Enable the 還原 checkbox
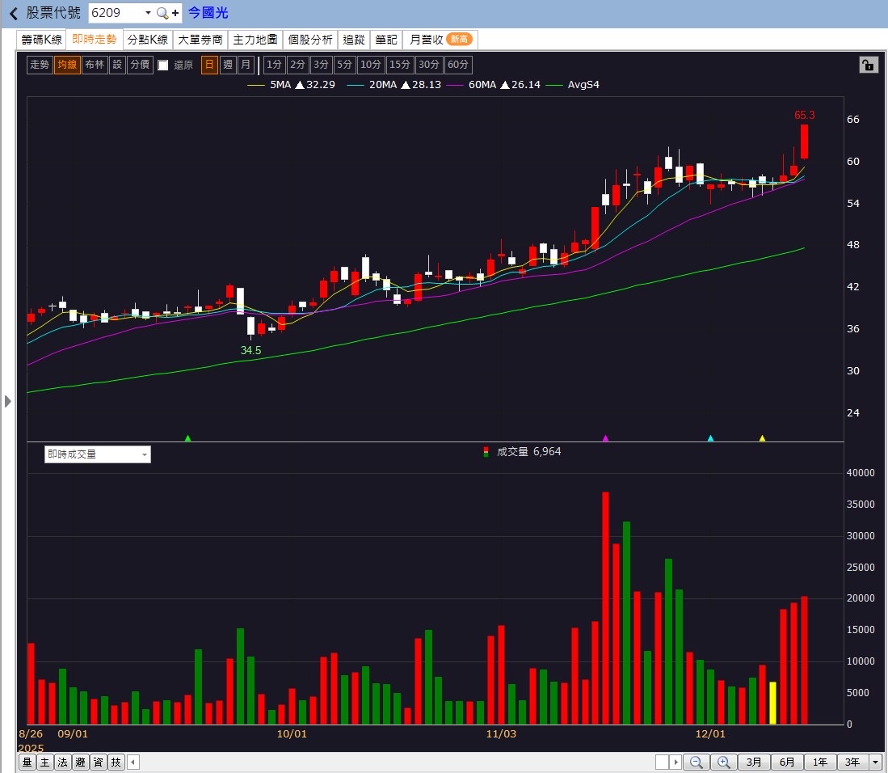Image resolution: width=888 pixels, height=773 pixels. tap(163, 65)
